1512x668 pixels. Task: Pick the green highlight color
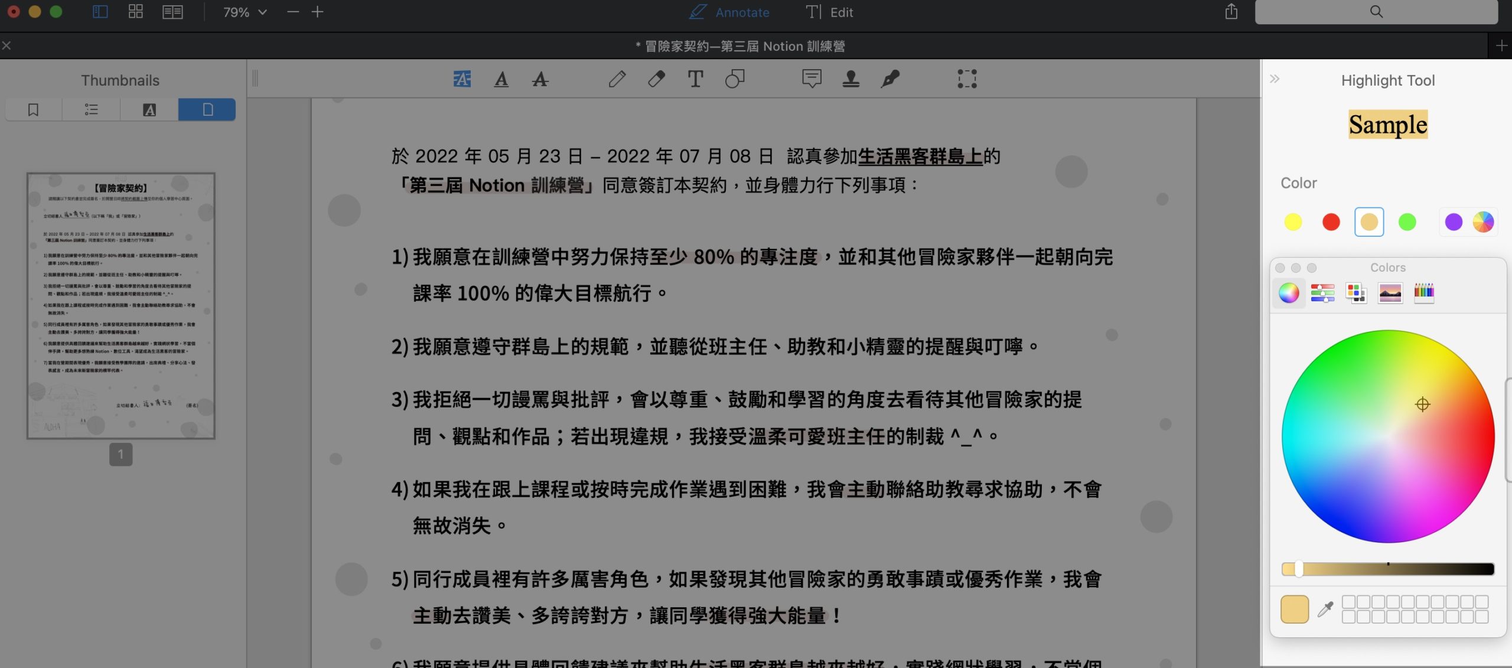click(x=1407, y=222)
